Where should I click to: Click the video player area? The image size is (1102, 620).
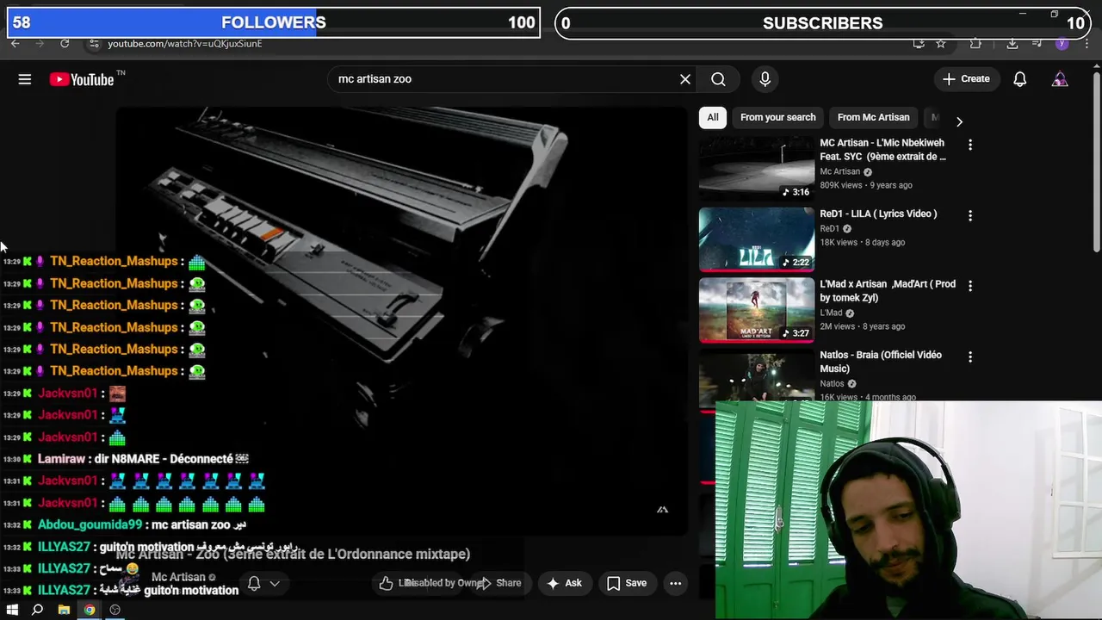point(402,320)
